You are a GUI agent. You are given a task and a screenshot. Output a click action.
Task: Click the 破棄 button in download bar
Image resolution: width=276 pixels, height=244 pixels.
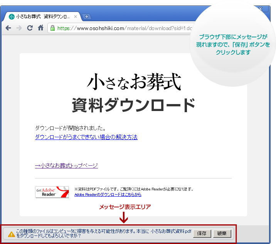[x=222, y=234]
